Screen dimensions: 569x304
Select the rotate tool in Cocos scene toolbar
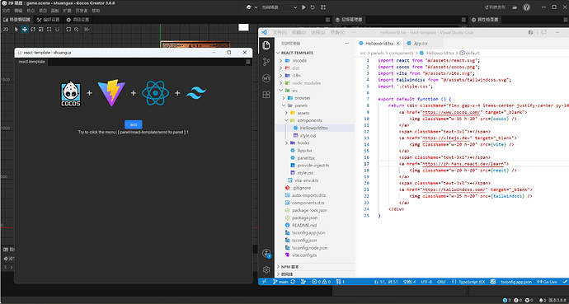(33, 30)
